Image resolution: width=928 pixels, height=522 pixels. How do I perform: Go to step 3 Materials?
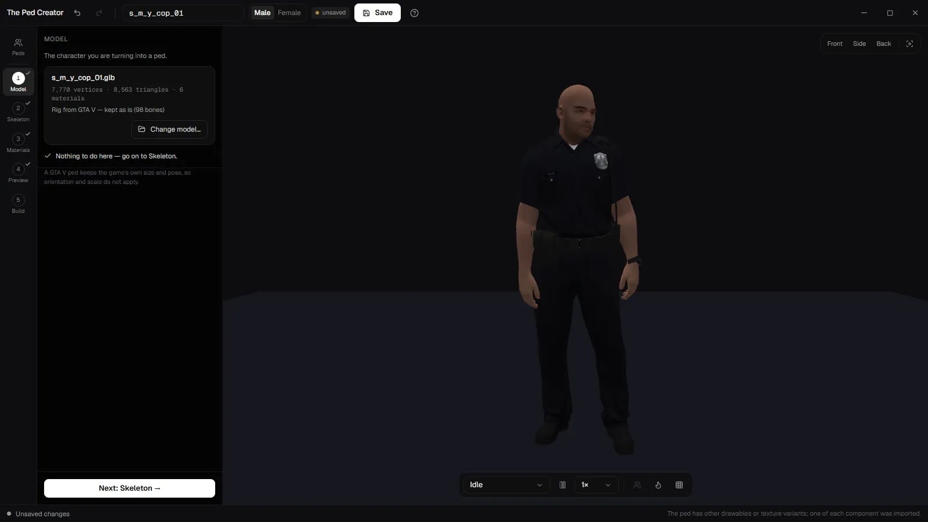[18, 143]
